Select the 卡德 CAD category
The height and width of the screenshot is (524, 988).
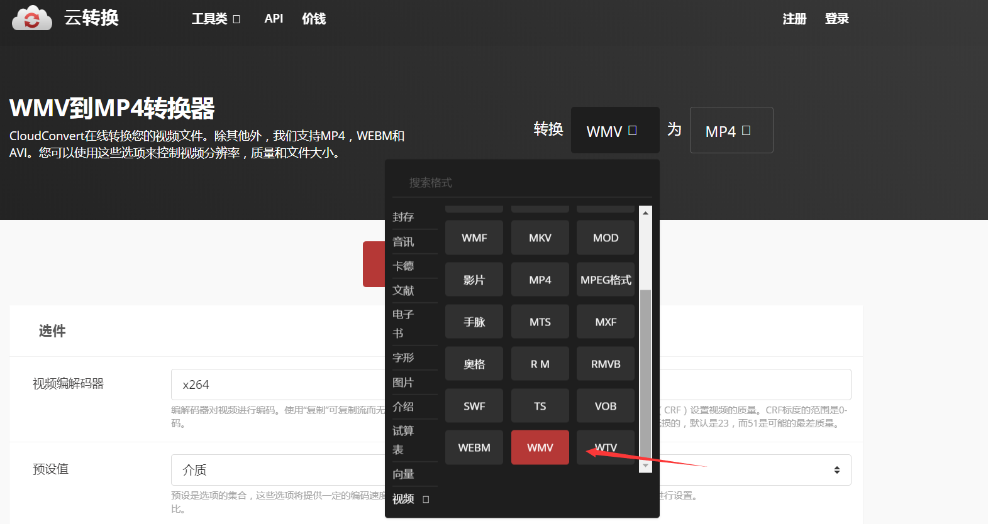(x=403, y=266)
